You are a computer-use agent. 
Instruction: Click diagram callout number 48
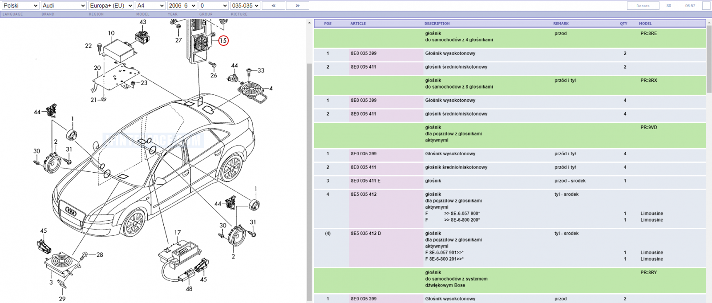click(x=189, y=289)
